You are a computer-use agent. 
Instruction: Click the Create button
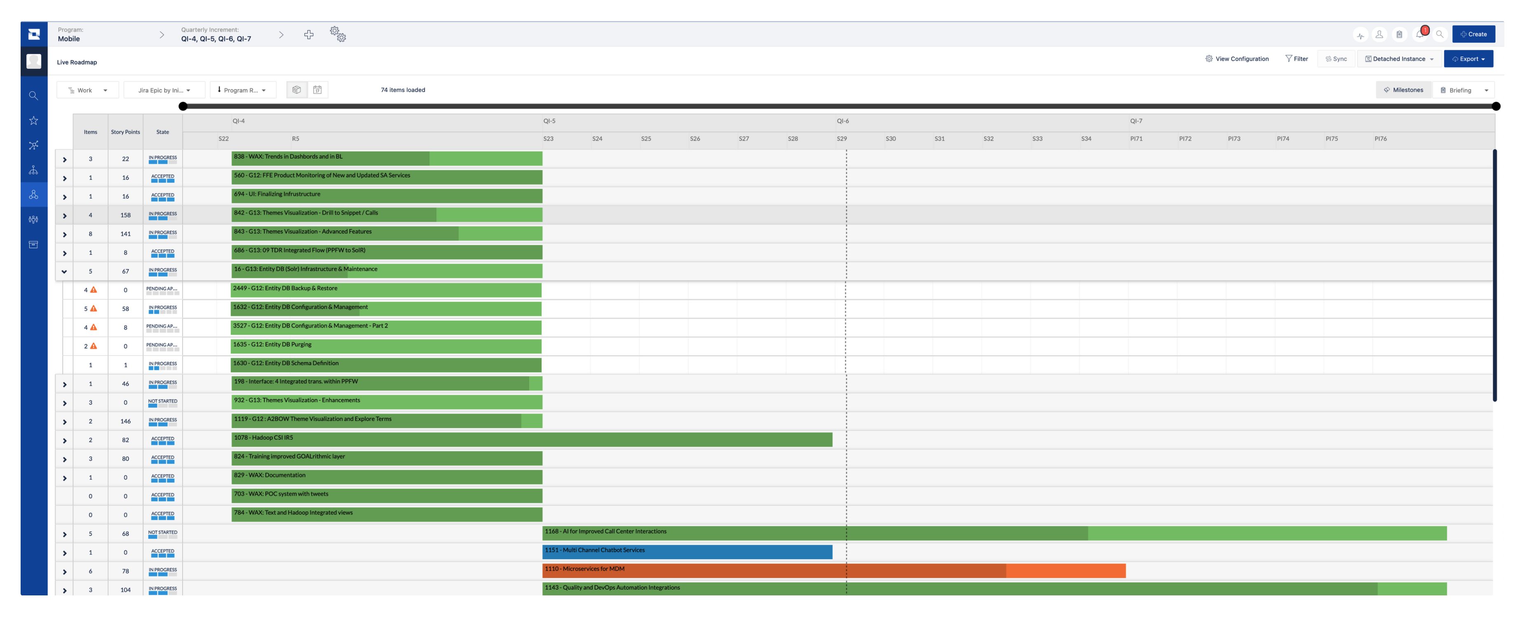1473,34
